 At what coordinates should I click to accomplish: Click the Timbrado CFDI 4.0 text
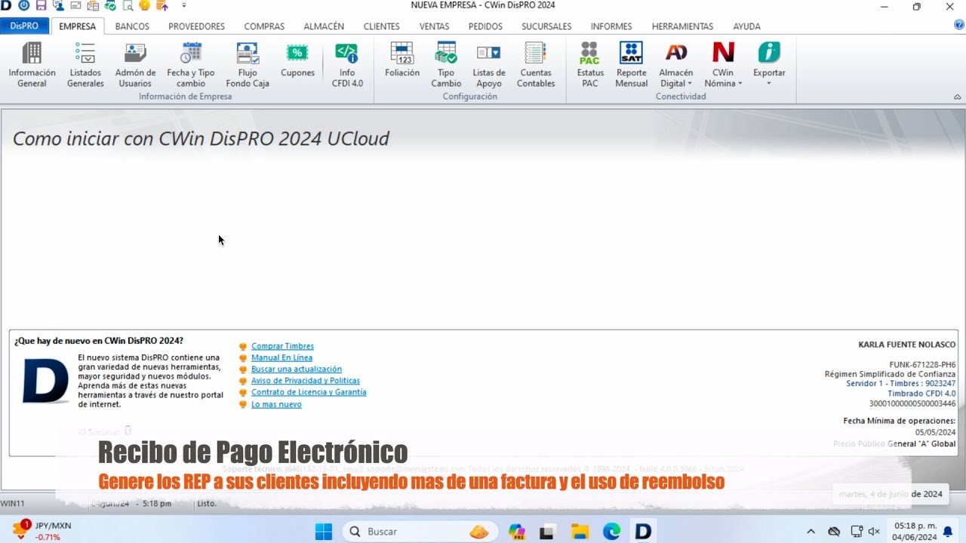coord(921,394)
